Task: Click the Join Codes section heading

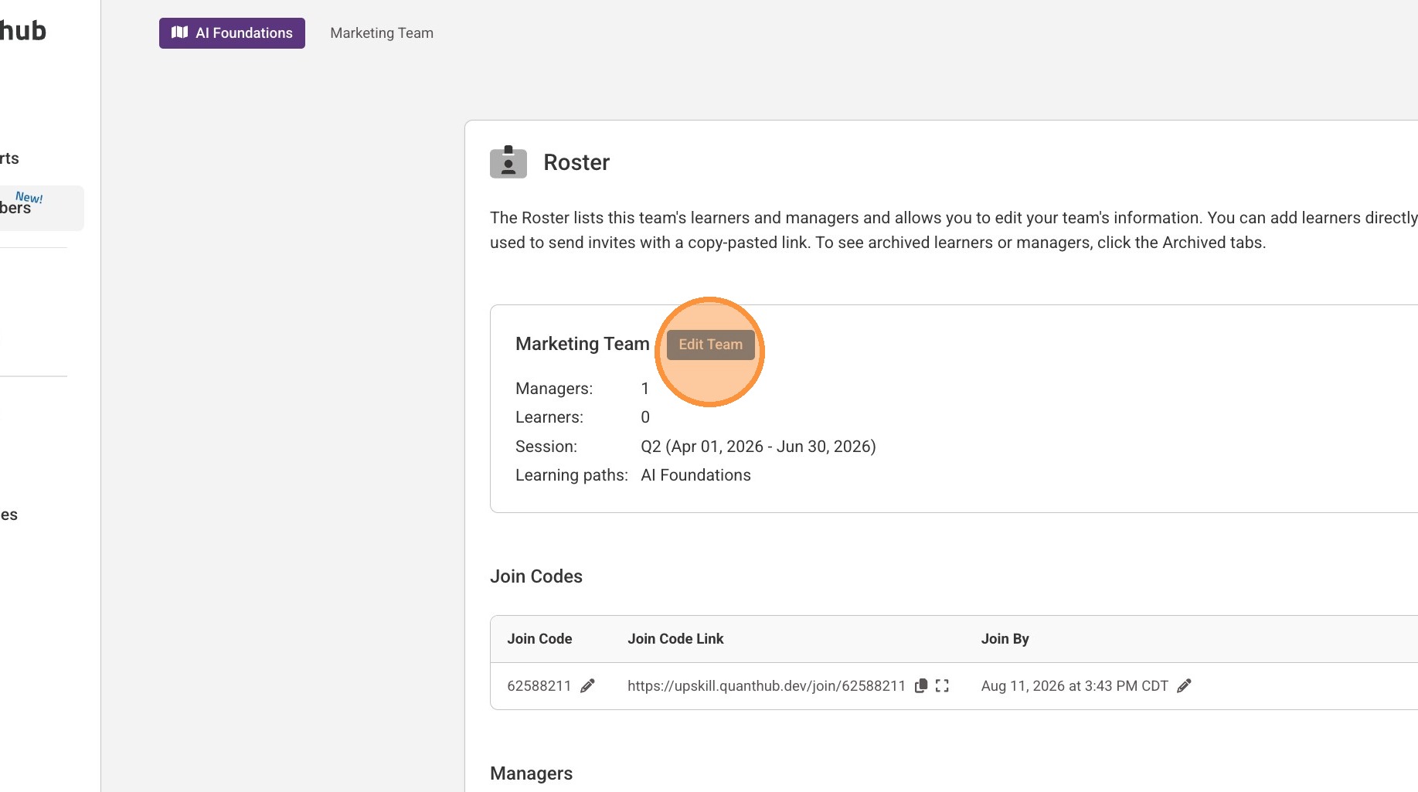Action: 536,576
